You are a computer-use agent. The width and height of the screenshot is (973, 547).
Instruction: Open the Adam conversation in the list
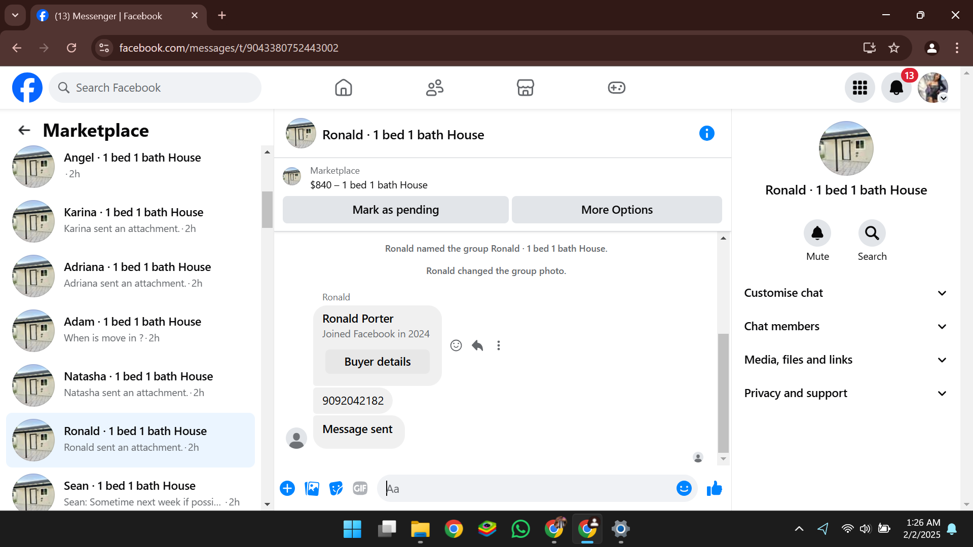(132, 330)
